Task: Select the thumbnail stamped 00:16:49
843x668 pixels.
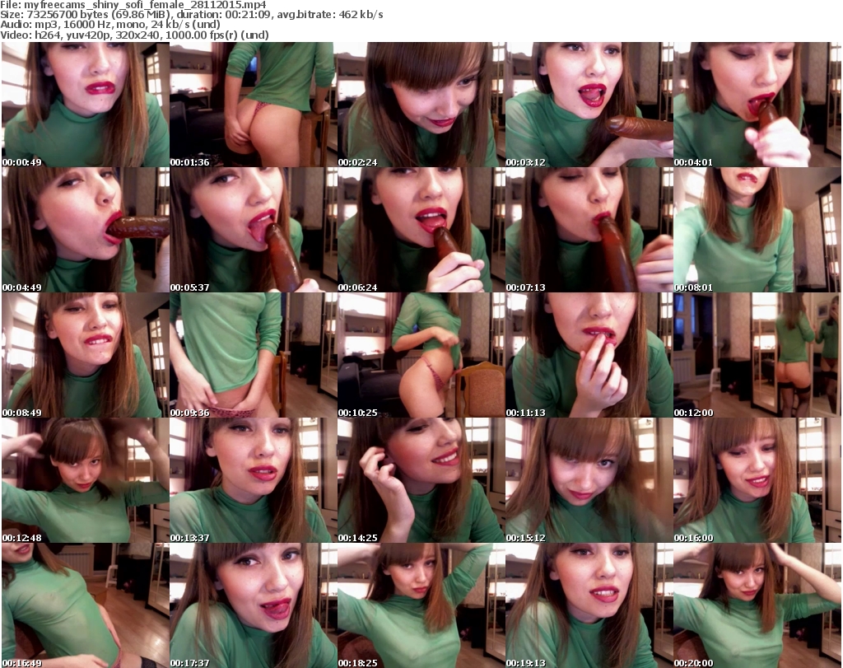Action: 86,605
